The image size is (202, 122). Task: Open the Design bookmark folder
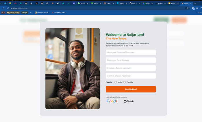(x=24, y=12)
